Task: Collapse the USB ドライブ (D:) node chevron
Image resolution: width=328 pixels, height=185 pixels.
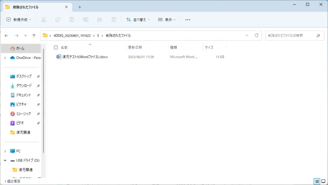Action: (5, 160)
